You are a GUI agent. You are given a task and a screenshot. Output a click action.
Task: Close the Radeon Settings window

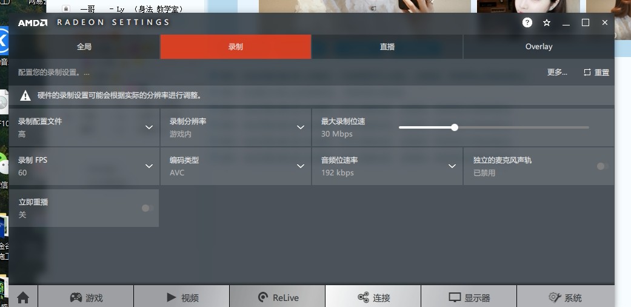(x=605, y=22)
